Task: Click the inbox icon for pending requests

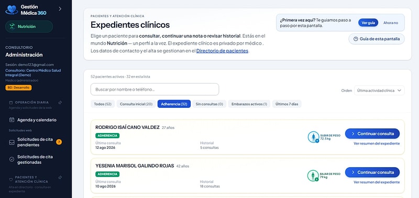Action: coord(12,142)
